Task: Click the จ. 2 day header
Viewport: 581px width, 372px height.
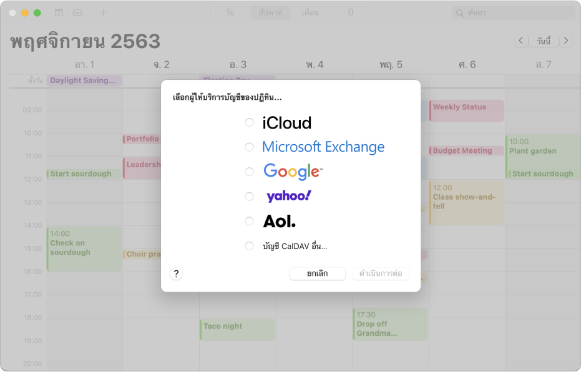Action: point(161,64)
